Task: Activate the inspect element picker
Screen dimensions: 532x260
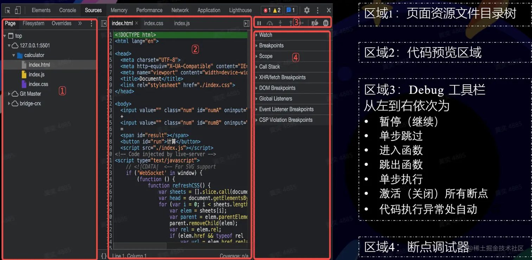Action: 8,10
